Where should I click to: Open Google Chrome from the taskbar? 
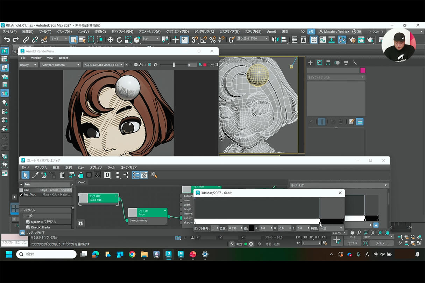point(132,254)
